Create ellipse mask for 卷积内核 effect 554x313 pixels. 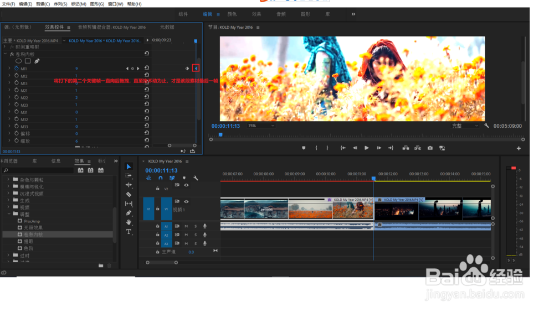click(18, 61)
